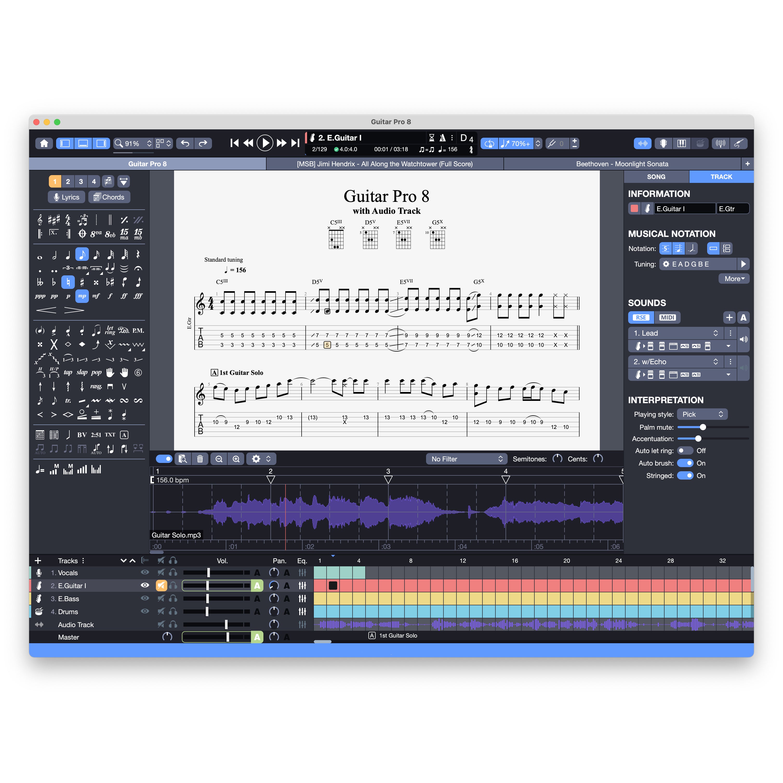Add a new track with plus

pyautogui.click(x=38, y=561)
